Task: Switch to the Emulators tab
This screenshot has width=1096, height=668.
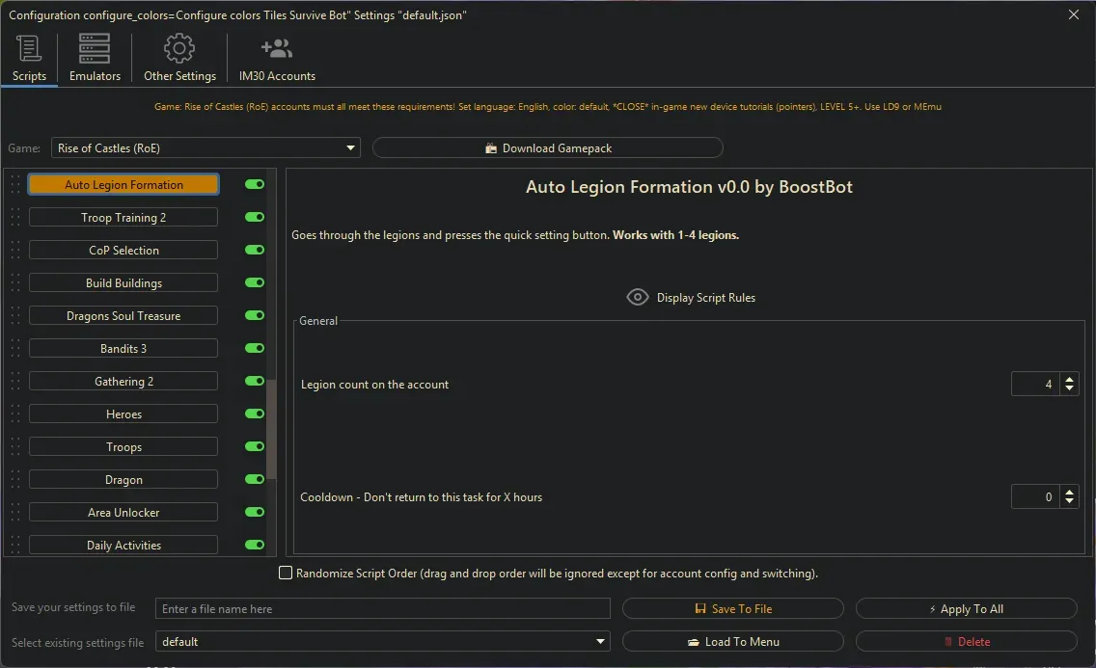Action: tap(95, 59)
